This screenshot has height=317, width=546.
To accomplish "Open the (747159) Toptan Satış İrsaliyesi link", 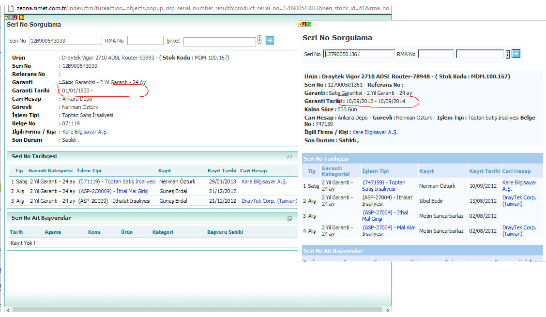I will coord(383,185).
